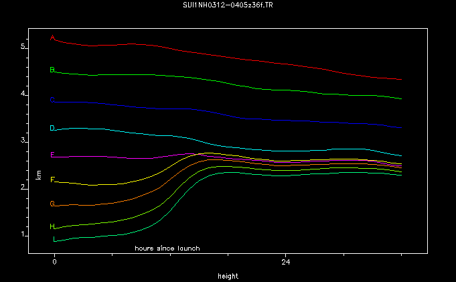Click the x-axis tick label 0
This screenshot has width=456, height=282.
pos(54,262)
